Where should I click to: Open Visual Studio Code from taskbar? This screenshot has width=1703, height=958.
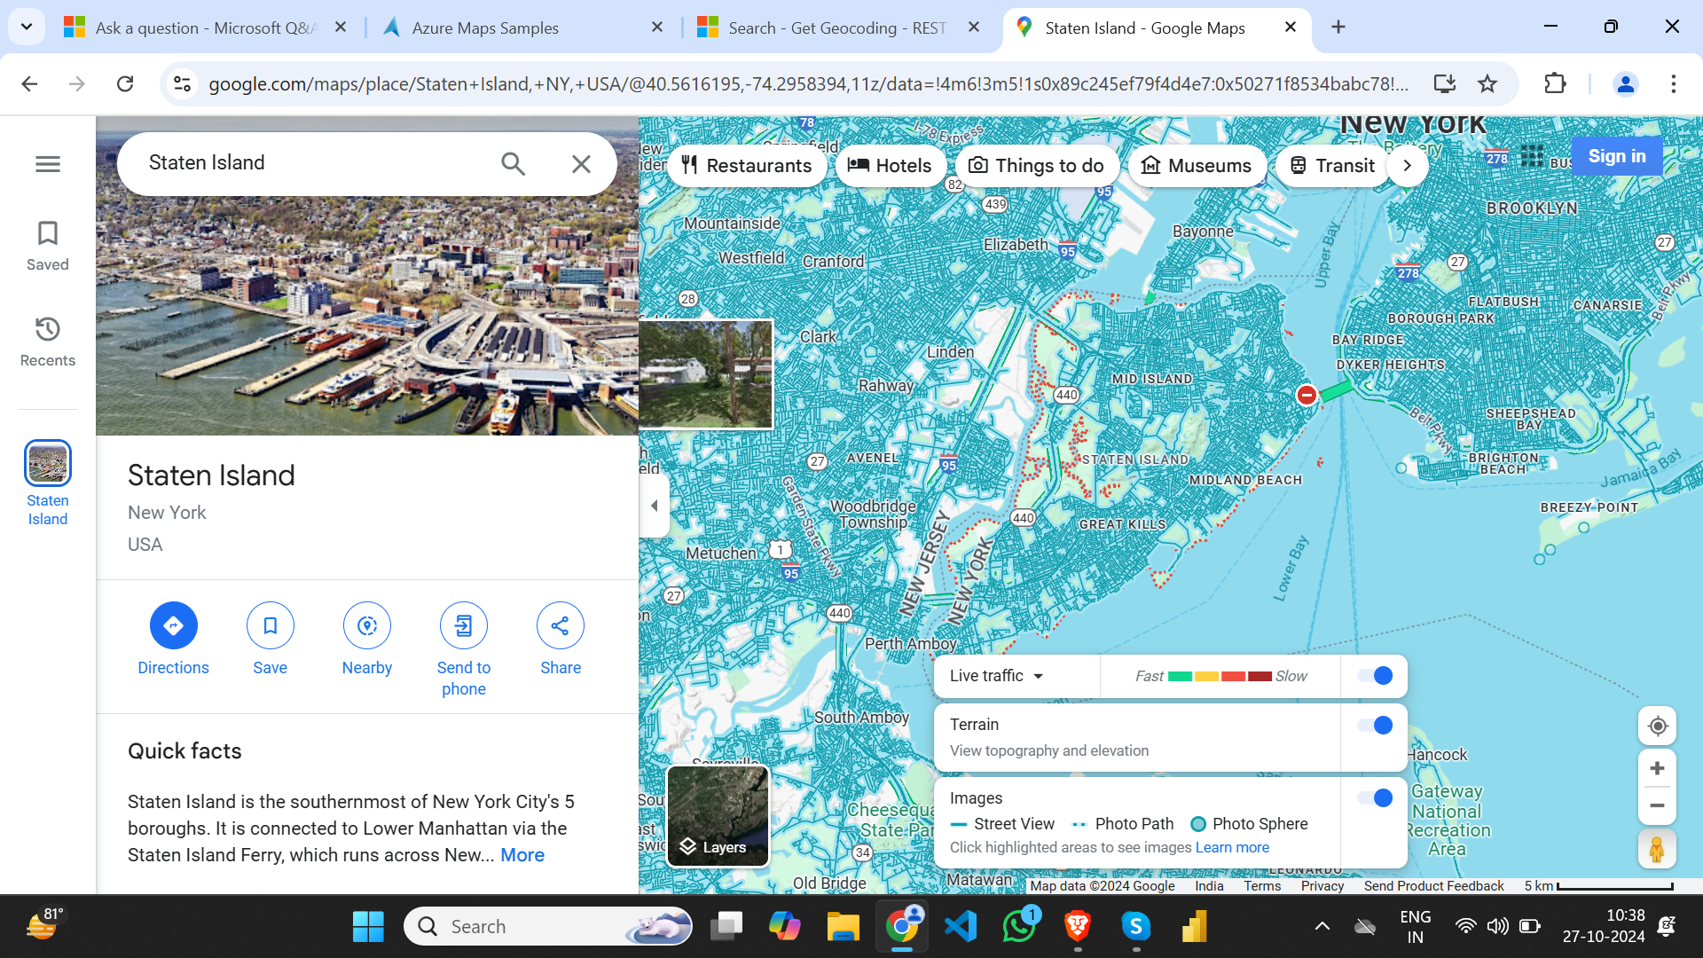tap(961, 927)
